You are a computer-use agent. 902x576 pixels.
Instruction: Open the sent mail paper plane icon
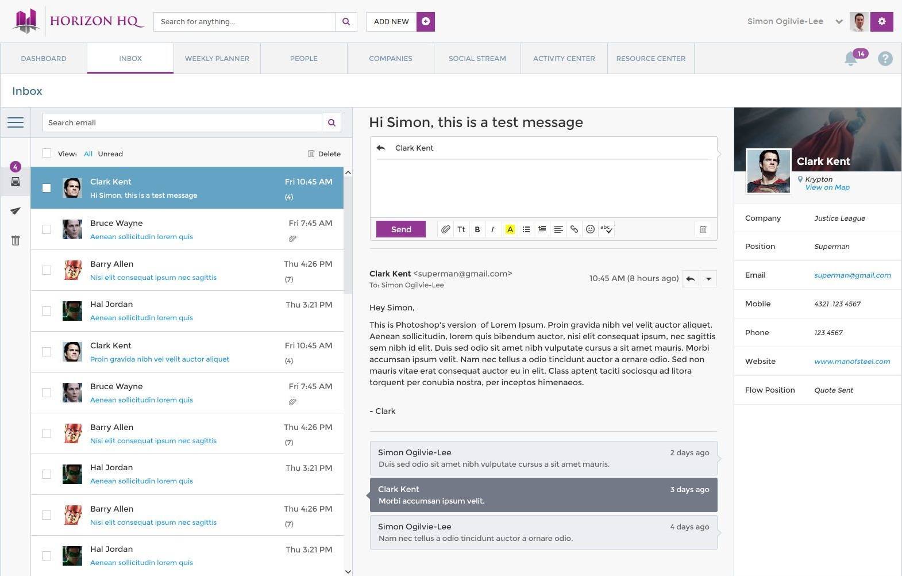click(16, 211)
